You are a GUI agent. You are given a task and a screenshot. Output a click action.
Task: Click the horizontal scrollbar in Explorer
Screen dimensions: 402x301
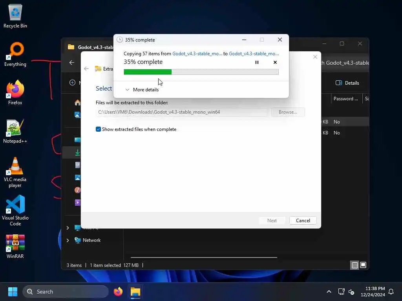[x=204, y=257]
